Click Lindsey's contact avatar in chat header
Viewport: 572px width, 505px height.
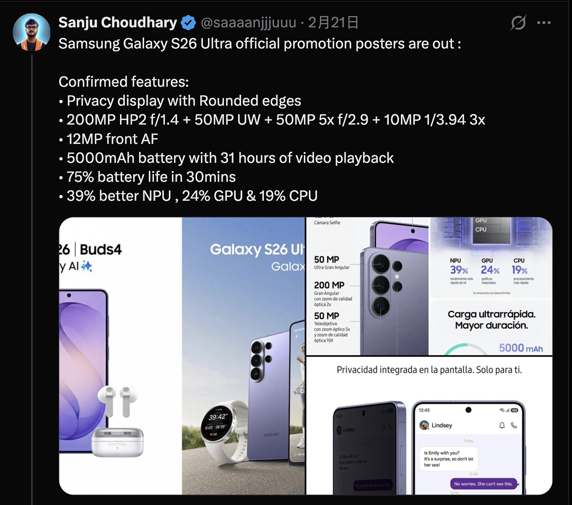(424, 425)
